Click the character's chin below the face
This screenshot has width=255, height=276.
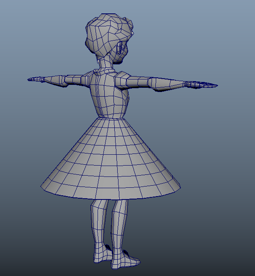coord(119,62)
